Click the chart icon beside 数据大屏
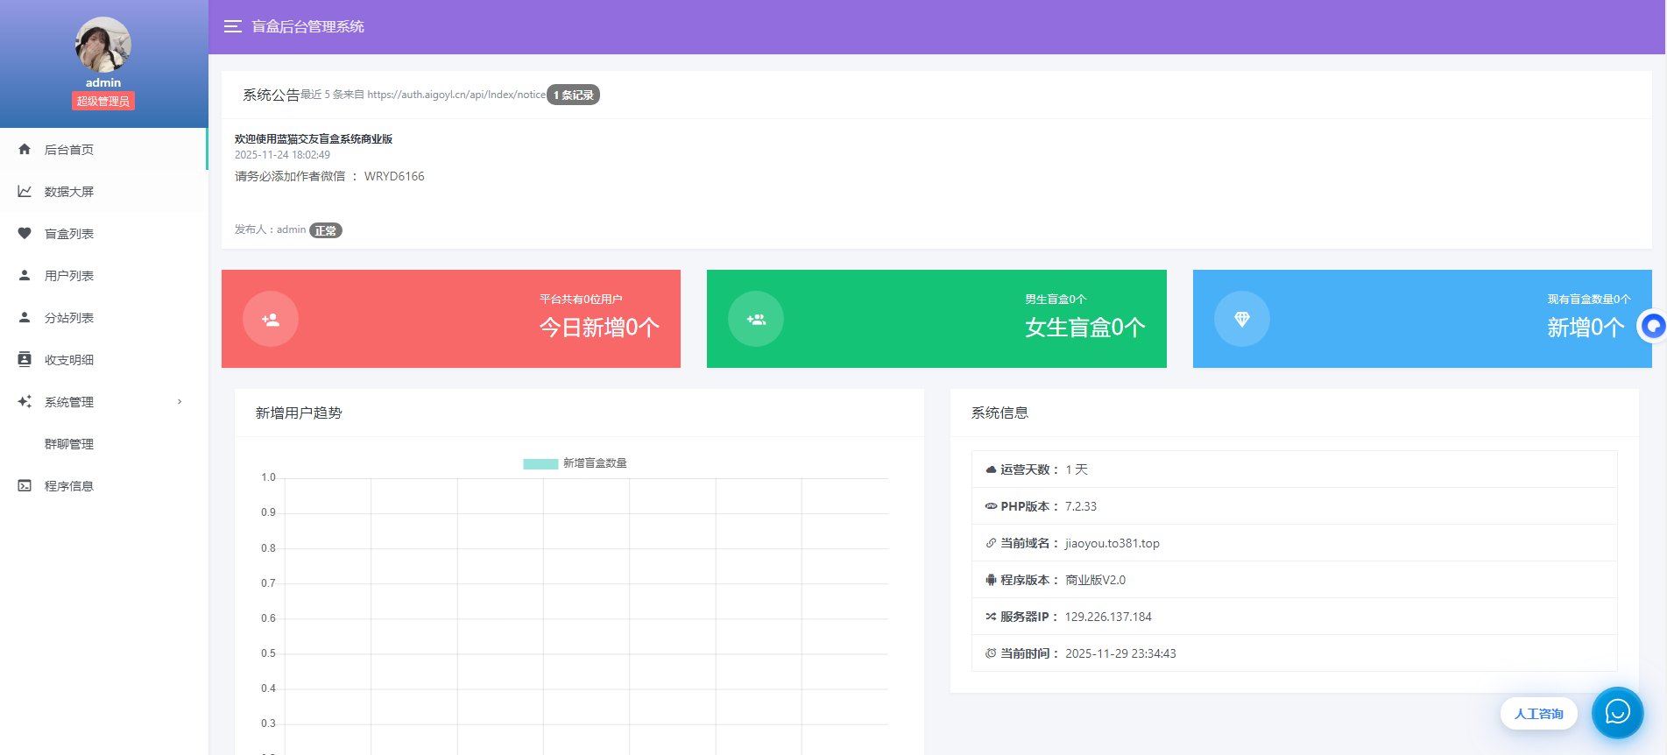Screen dimensions: 1667x755 point(25,192)
